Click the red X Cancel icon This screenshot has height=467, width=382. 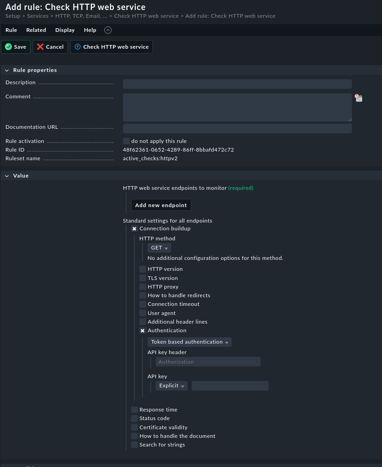click(x=40, y=47)
